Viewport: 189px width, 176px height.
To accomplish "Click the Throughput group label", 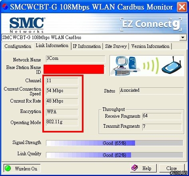I will (x=113, y=109).
